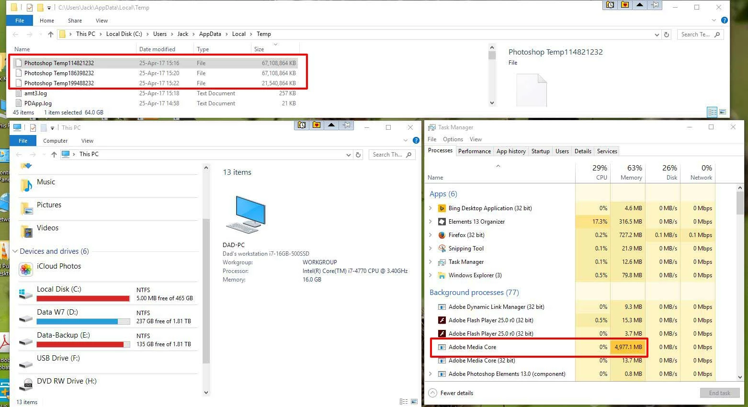The width and height of the screenshot is (748, 407).
Task: Select Local Disk (C:) drive icon
Action: [26, 293]
